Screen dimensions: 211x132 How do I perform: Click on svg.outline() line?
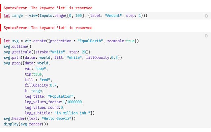pyautogui.click(x=17, y=47)
